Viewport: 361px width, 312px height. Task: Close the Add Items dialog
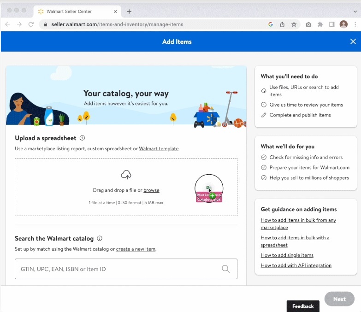[x=353, y=41]
